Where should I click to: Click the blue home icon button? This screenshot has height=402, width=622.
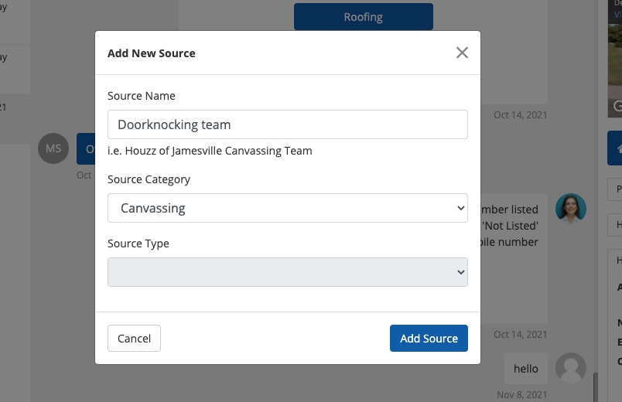pos(616,148)
